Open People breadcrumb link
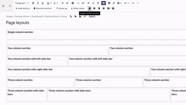This screenshot has height=105, width=186. click(9, 16)
